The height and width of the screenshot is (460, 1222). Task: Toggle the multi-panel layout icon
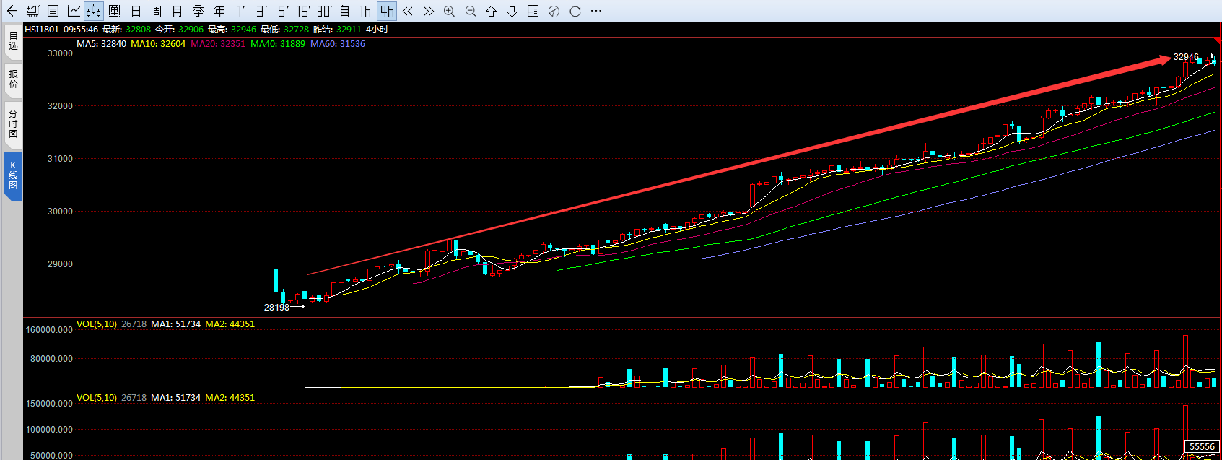coord(533,11)
